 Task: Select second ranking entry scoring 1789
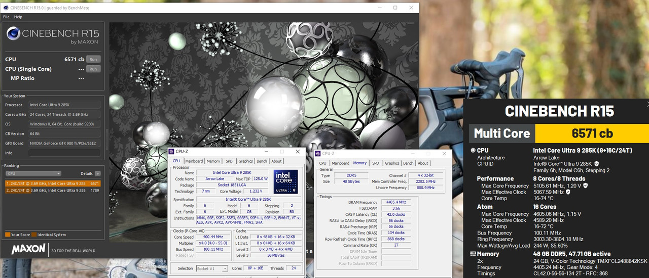pyautogui.click(x=53, y=191)
